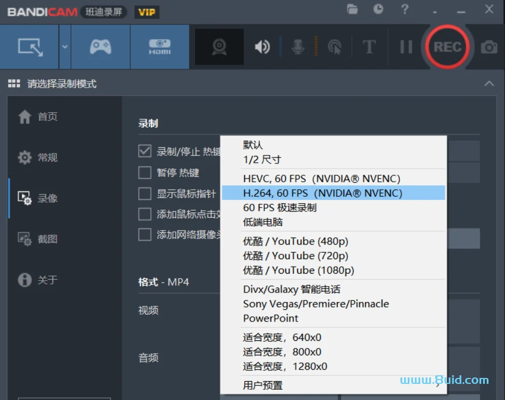
Task: Check the 显示鼠标指针 option
Action: point(145,194)
